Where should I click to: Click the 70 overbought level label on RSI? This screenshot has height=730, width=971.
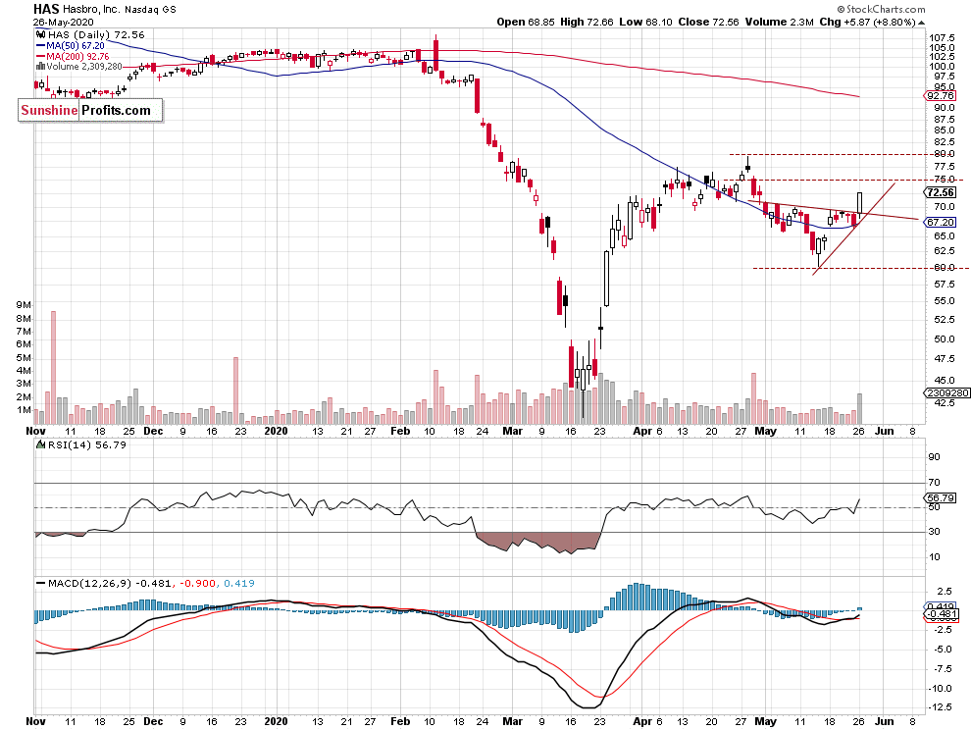click(934, 482)
